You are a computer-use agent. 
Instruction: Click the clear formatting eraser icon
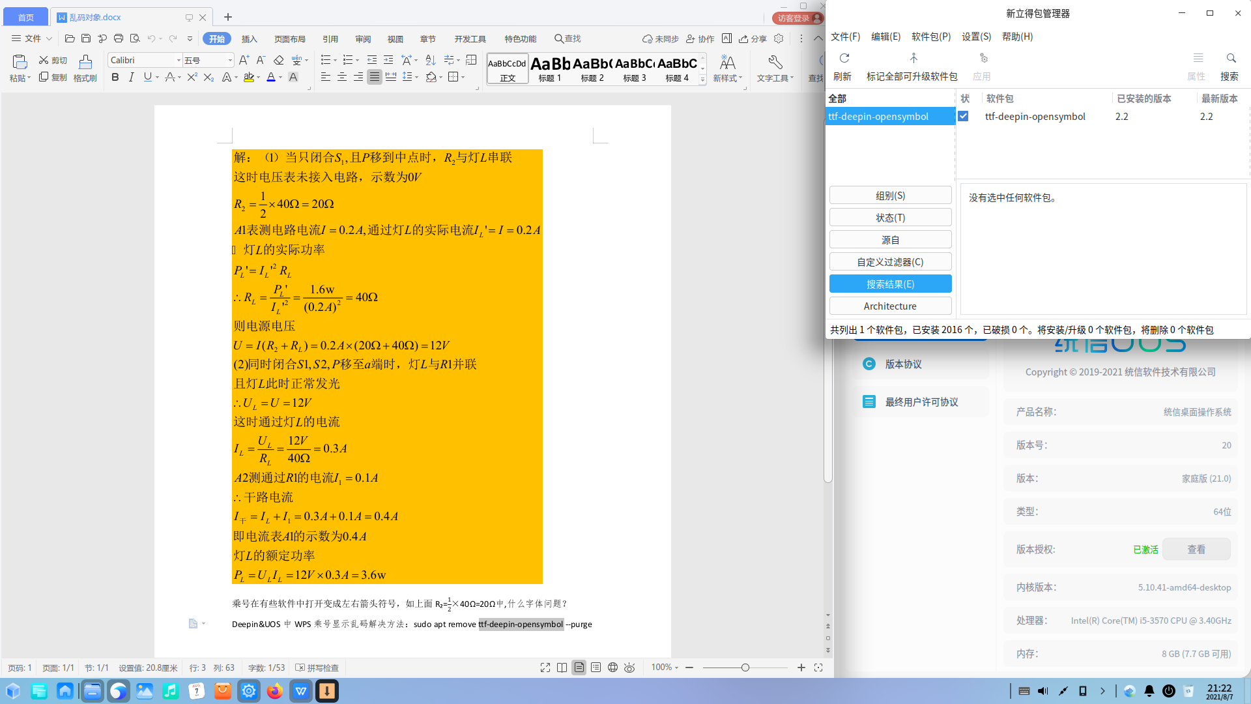click(279, 60)
